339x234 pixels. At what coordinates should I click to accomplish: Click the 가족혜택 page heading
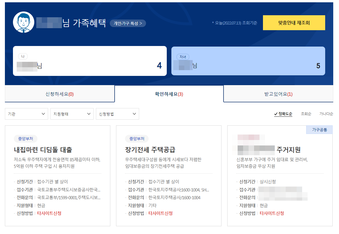coord(89,23)
